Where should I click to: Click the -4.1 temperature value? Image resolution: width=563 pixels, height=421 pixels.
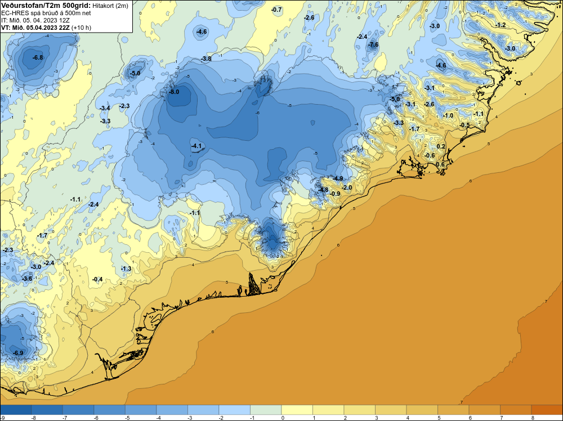tap(196, 146)
